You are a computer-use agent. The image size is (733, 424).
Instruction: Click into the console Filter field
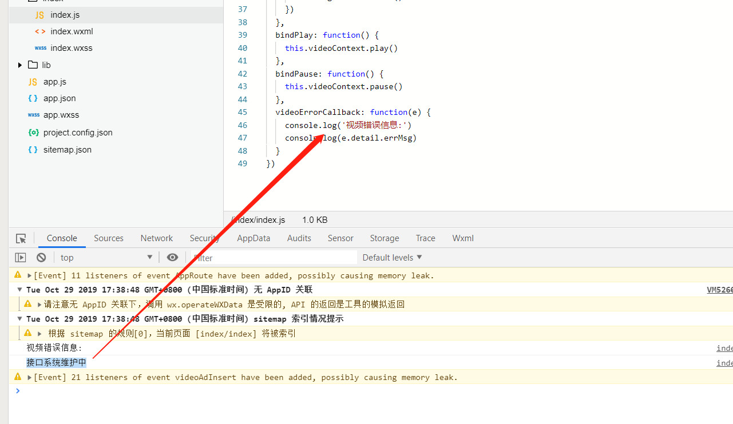275,258
